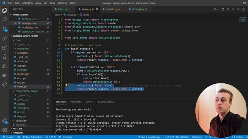Click Prettier status bar item

238,137
